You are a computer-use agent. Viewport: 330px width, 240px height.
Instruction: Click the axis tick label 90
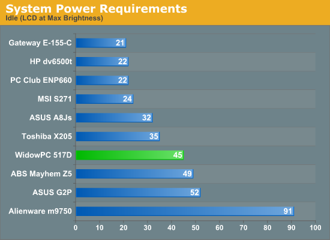[291, 227]
